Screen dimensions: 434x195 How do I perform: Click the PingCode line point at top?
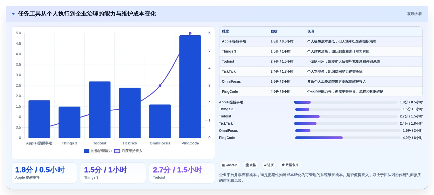tap(190, 33)
